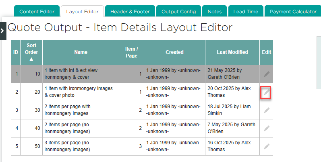Screen dimensions: 321x162
Task: Edit the '1 item with int & ext view' layout
Action: point(266,74)
